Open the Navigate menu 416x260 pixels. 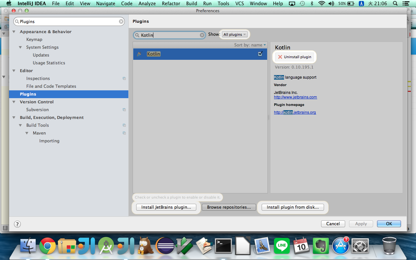click(x=106, y=4)
